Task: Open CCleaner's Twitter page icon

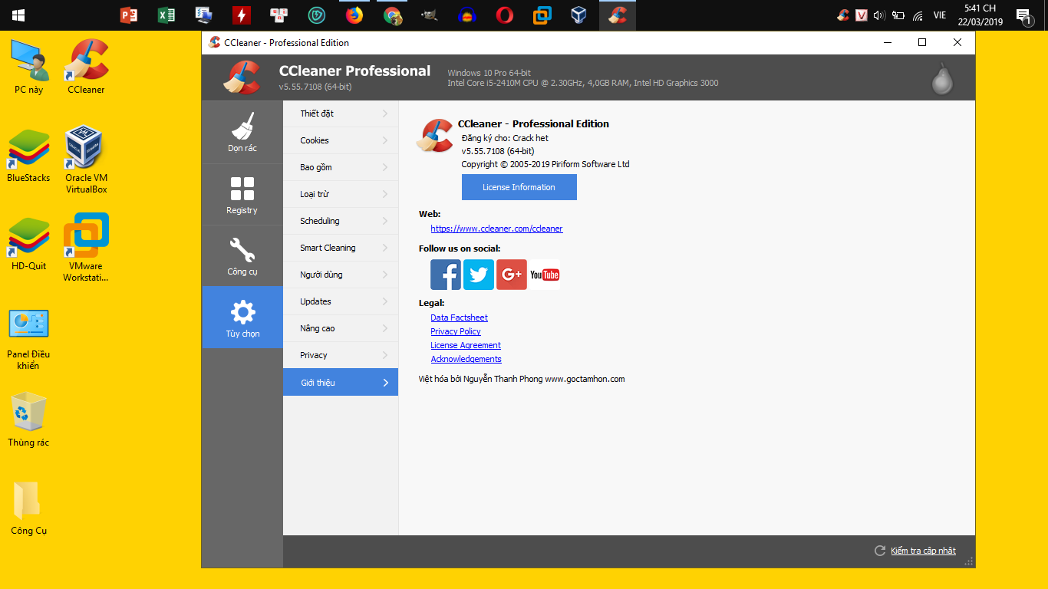Action: tap(479, 275)
